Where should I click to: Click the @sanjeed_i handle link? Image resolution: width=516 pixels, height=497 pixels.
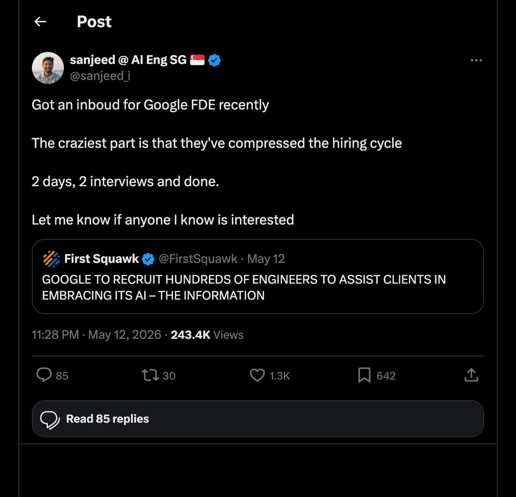(x=100, y=76)
